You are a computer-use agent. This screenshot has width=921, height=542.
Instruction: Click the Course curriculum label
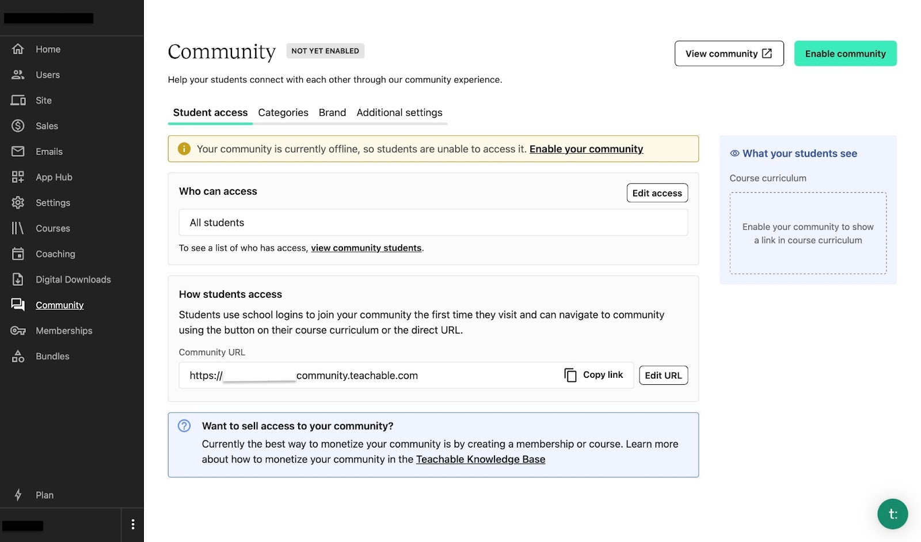(x=768, y=178)
